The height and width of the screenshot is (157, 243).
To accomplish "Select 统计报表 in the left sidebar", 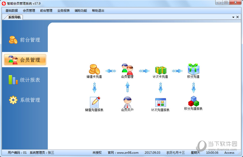I will point(25,80).
